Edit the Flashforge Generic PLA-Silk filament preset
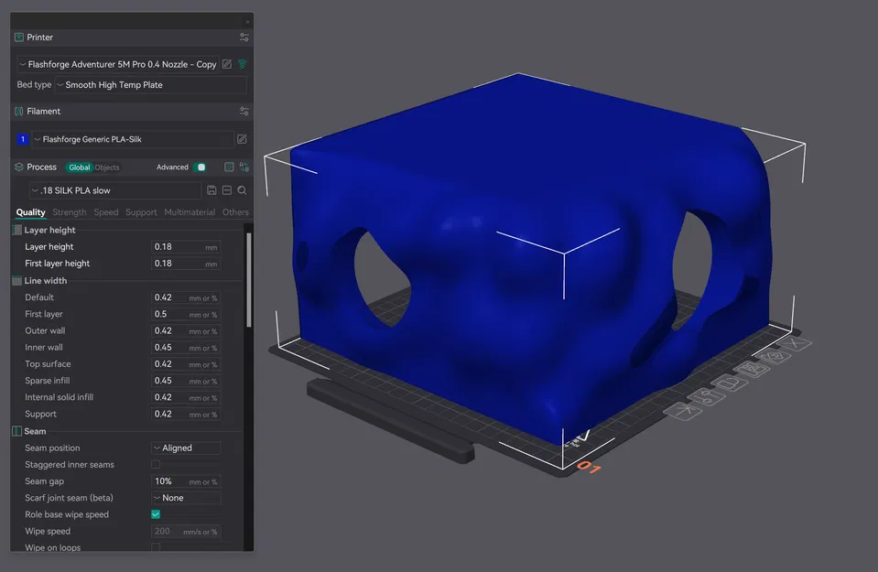This screenshot has height=572, width=878. pyautogui.click(x=241, y=138)
